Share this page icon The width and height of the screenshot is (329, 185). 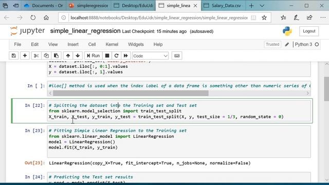[309, 18]
